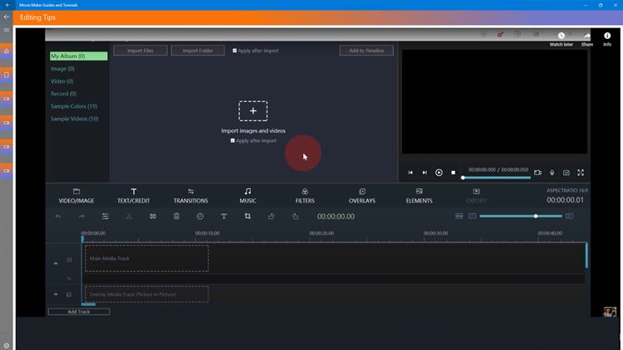Click the video camera record icon under the preview
The height and width of the screenshot is (350, 623).
(537, 173)
